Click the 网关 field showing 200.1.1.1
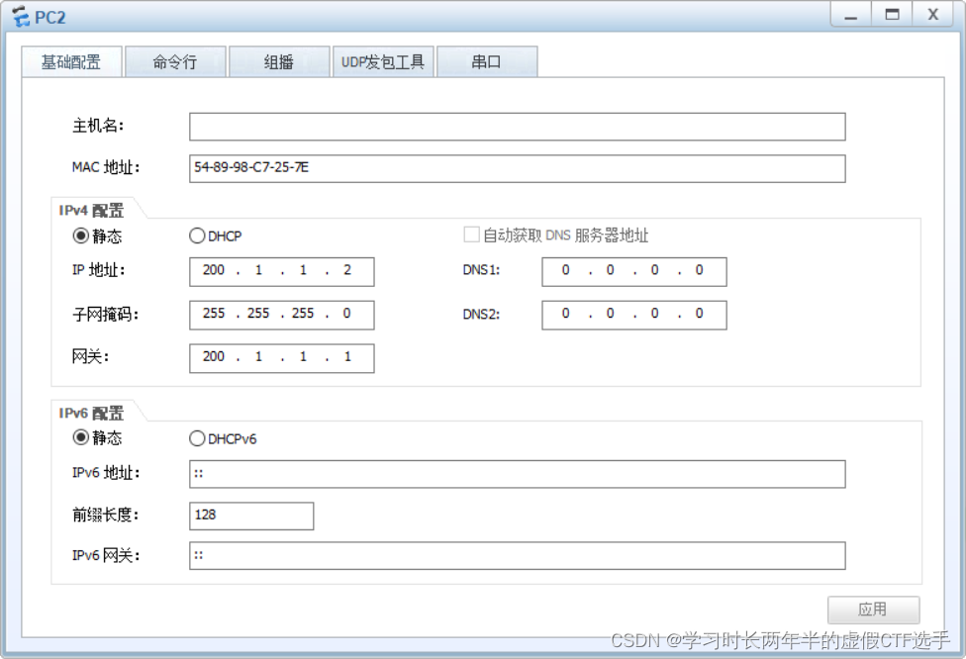 pyautogui.click(x=281, y=358)
